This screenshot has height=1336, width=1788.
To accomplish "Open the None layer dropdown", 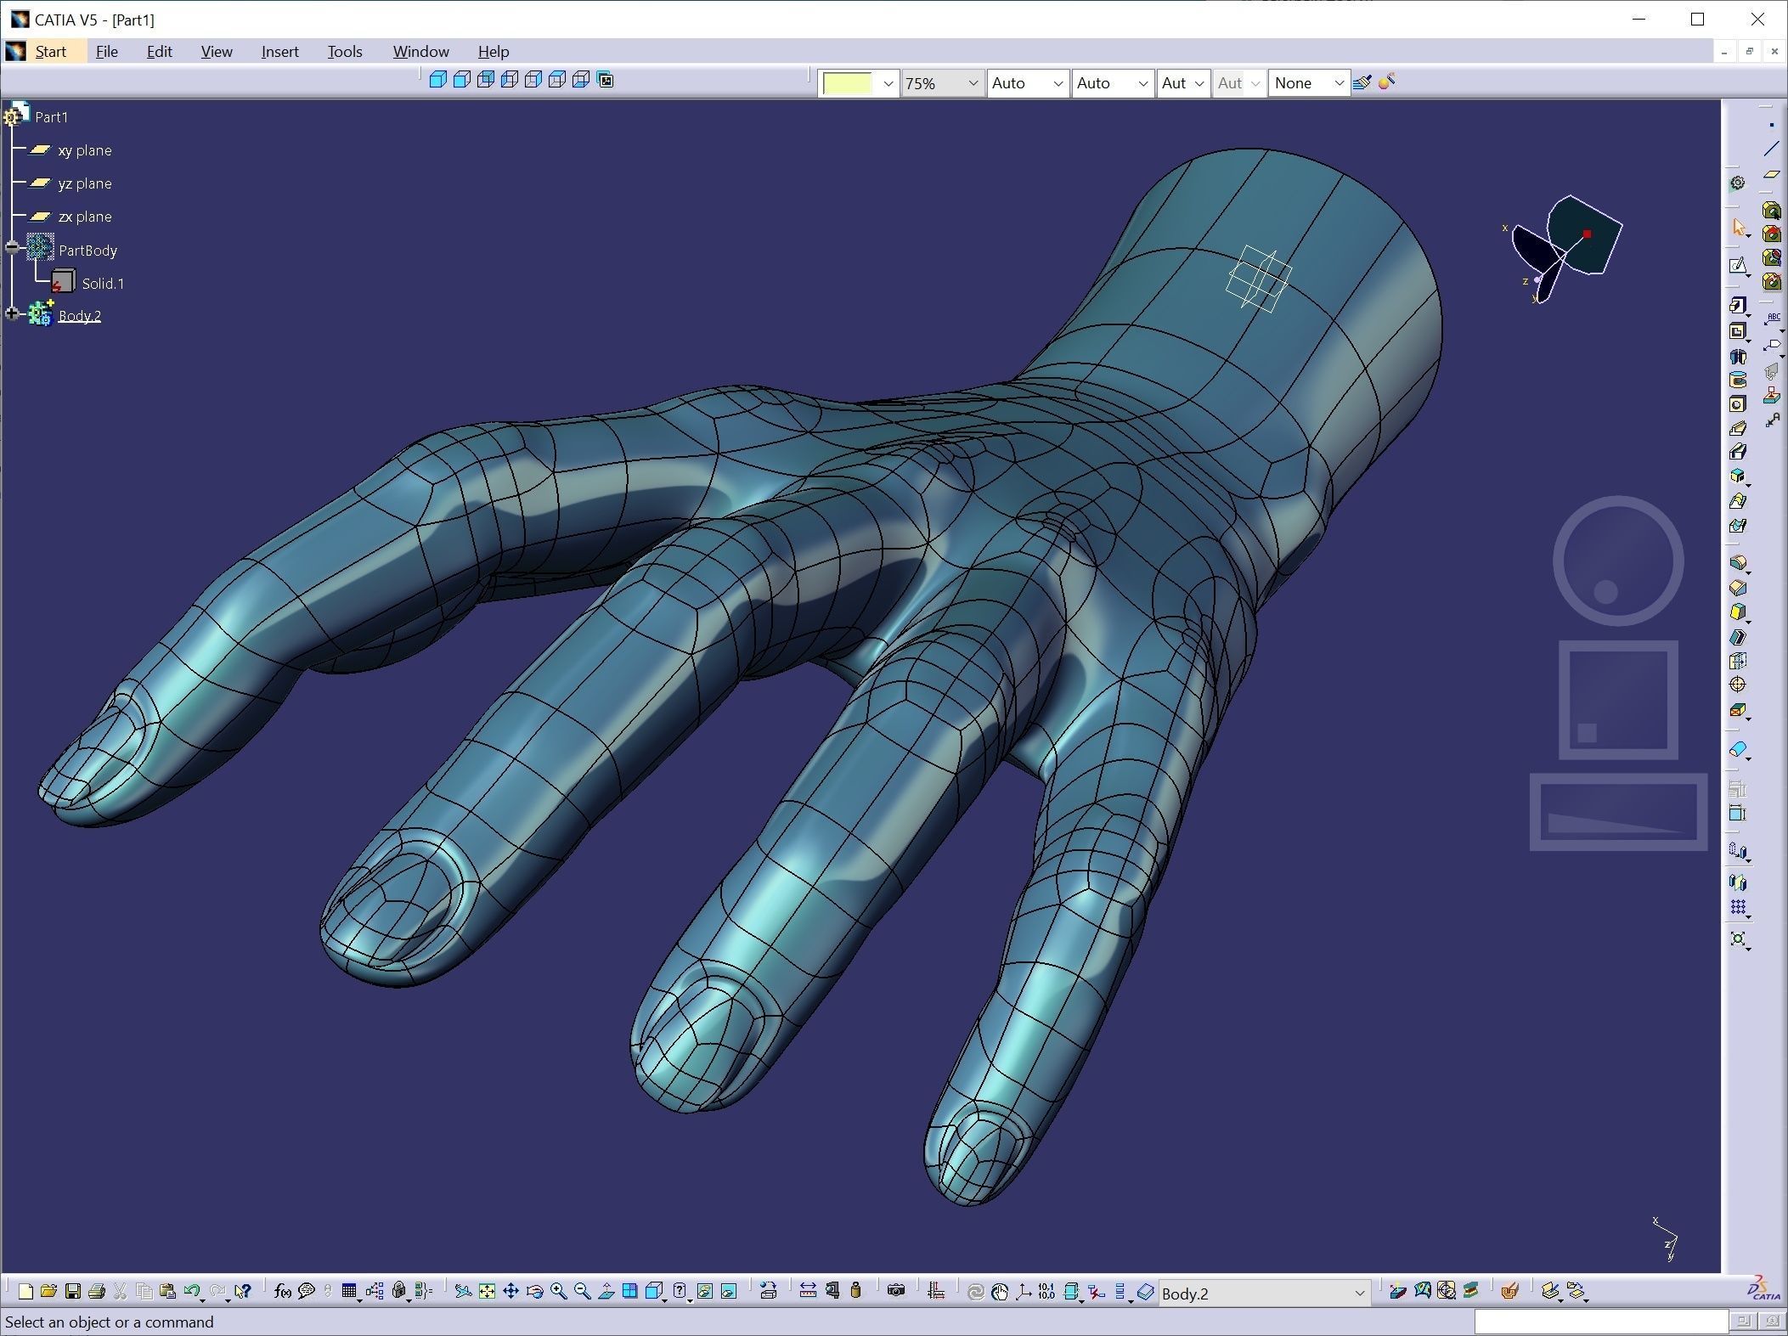I will click(1339, 83).
